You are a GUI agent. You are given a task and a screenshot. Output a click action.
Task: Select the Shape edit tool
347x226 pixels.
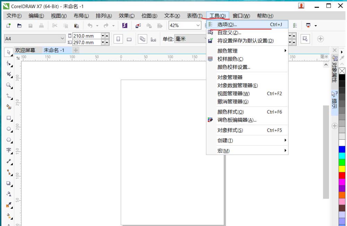point(9,64)
